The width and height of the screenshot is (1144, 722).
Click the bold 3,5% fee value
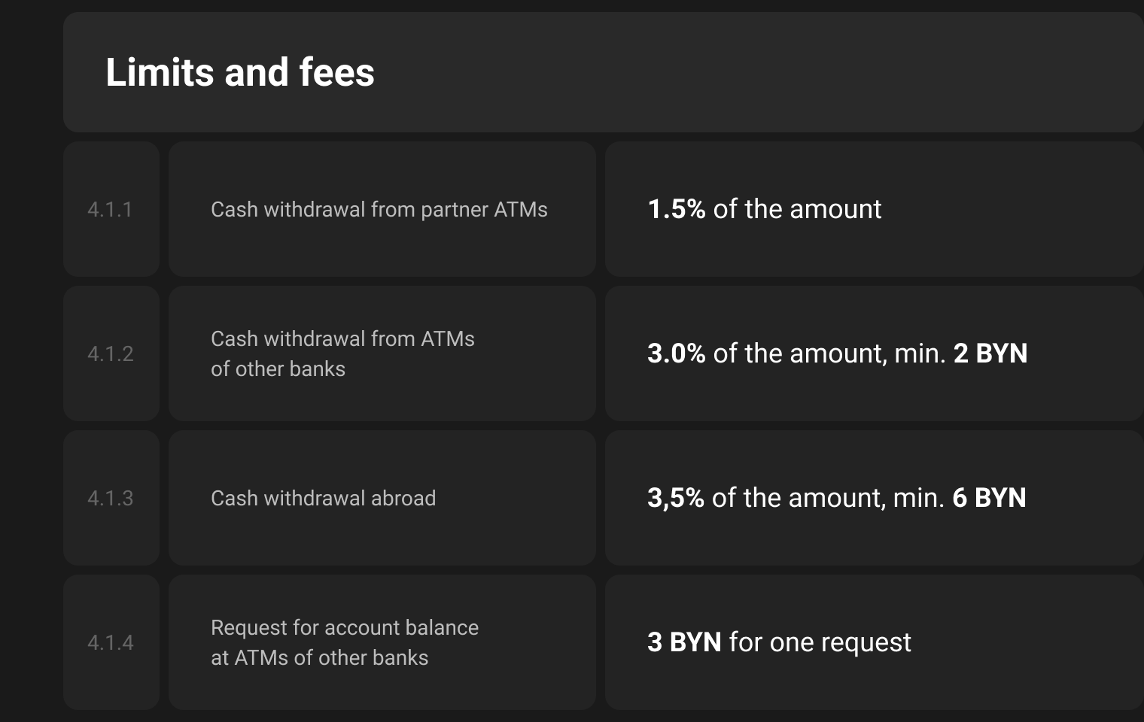click(675, 498)
